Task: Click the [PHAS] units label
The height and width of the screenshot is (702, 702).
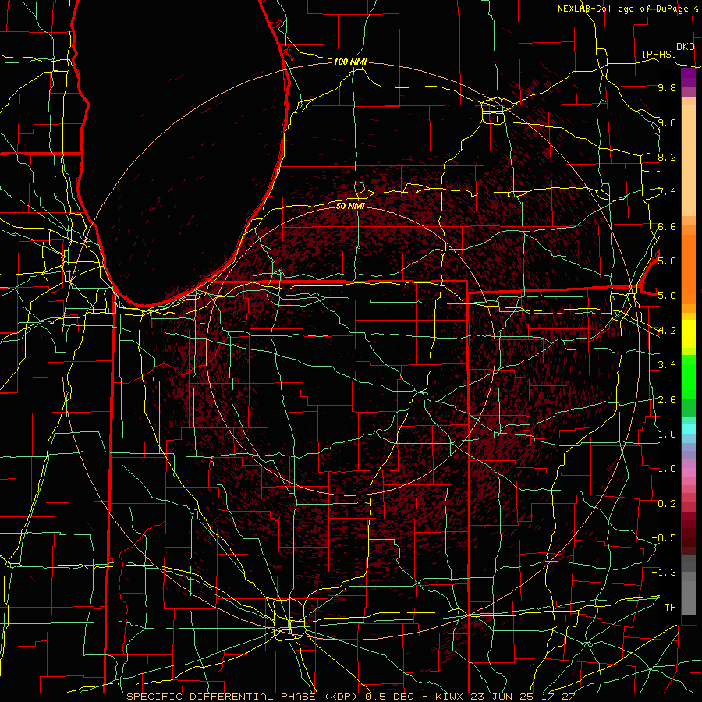Action: [x=659, y=54]
